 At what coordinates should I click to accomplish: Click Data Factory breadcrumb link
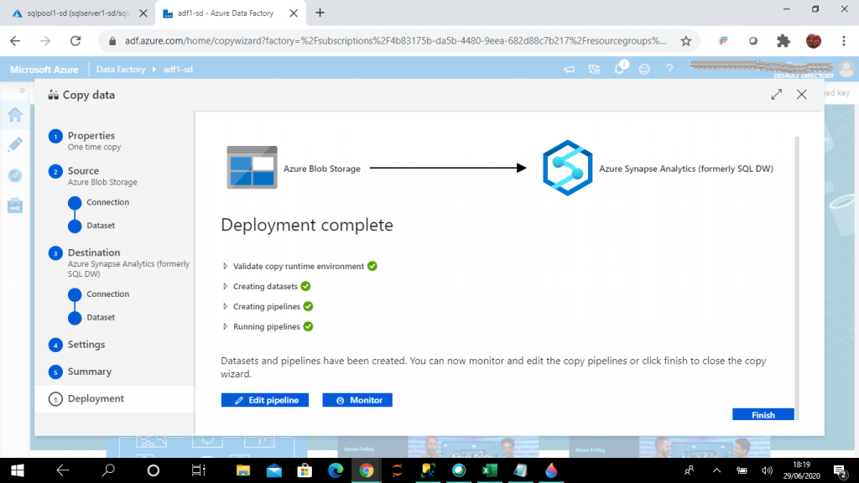(x=121, y=70)
